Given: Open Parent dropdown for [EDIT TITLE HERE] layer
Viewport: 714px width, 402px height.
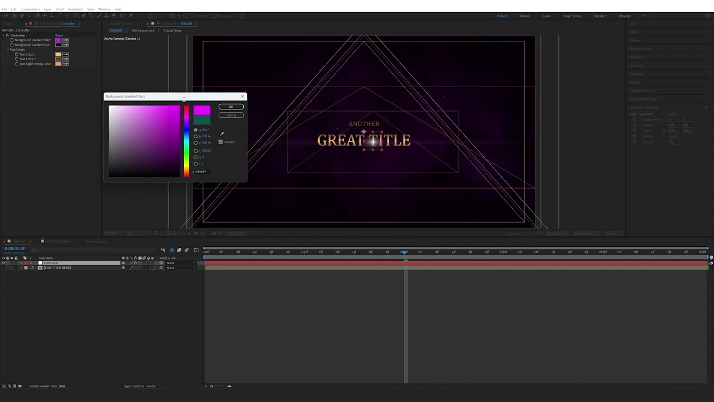Looking at the screenshot, I should point(181,268).
